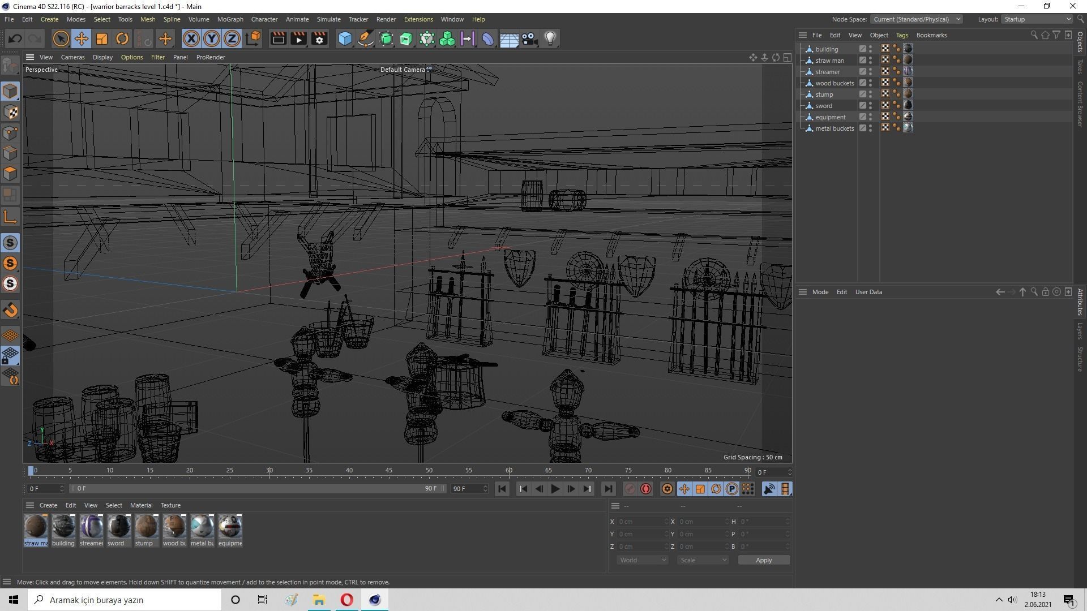The image size is (1087, 611).
Task: Open the Scale mode dropdown
Action: [703, 560]
